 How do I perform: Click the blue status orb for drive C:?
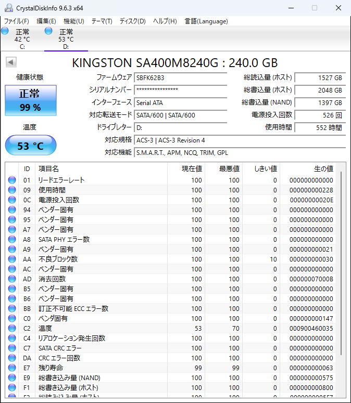click(x=5, y=31)
